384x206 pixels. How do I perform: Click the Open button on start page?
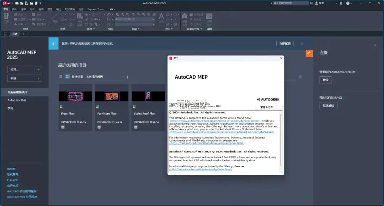click(x=21, y=69)
